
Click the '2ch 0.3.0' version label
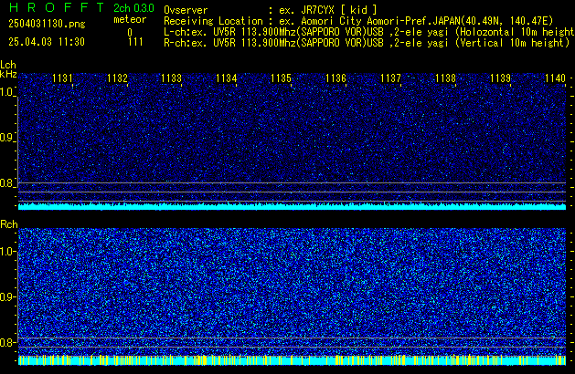[133, 8]
